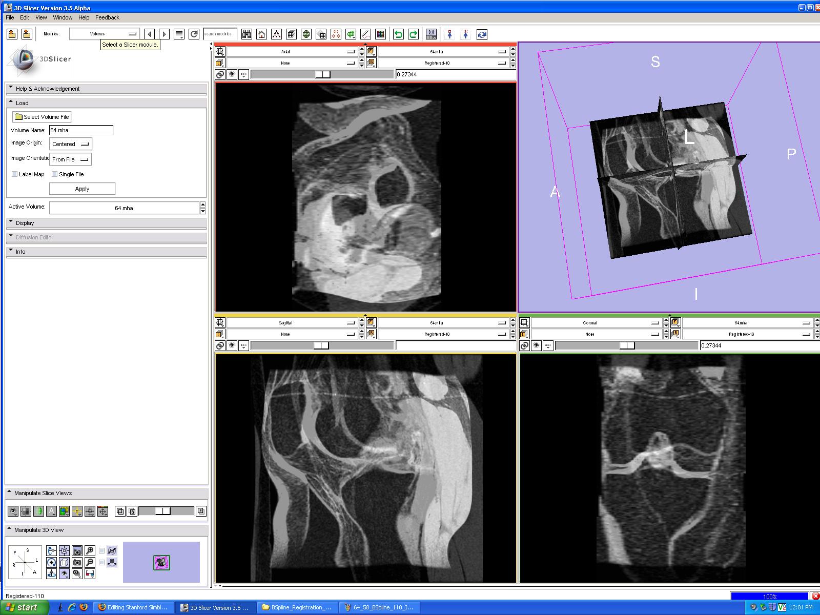
Task: Enable the Label Map checkbox
Action: [15, 174]
